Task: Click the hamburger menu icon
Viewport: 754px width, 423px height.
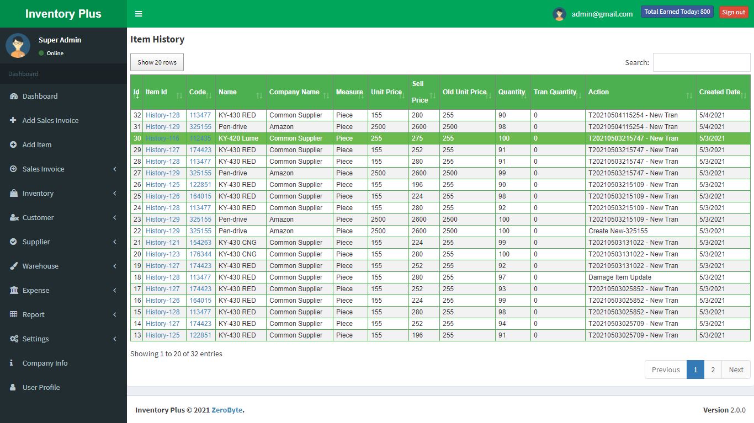Action: [139, 13]
